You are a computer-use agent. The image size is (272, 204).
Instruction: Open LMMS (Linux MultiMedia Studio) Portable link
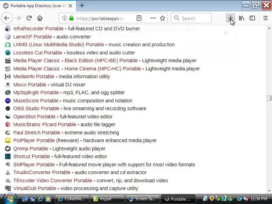pos(58,45)
